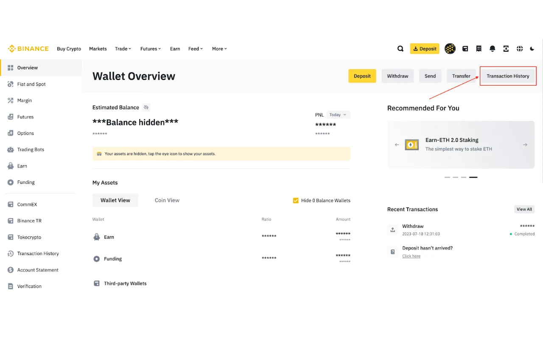Viewport: 543px width, 339px height.
Task: Click the Withdraw transaction upload icon
Action: [x=393, y=230]
